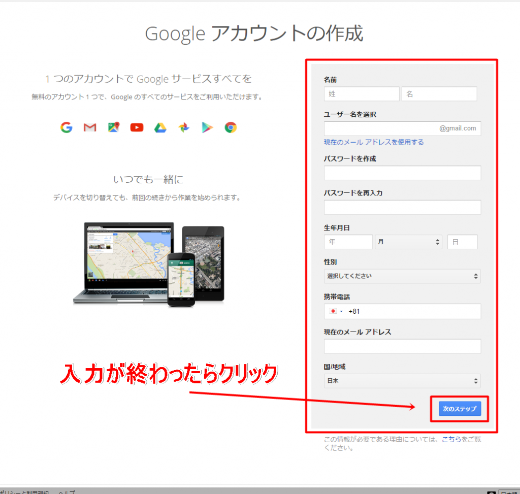Click the こちら link below the form

[451, 439]
